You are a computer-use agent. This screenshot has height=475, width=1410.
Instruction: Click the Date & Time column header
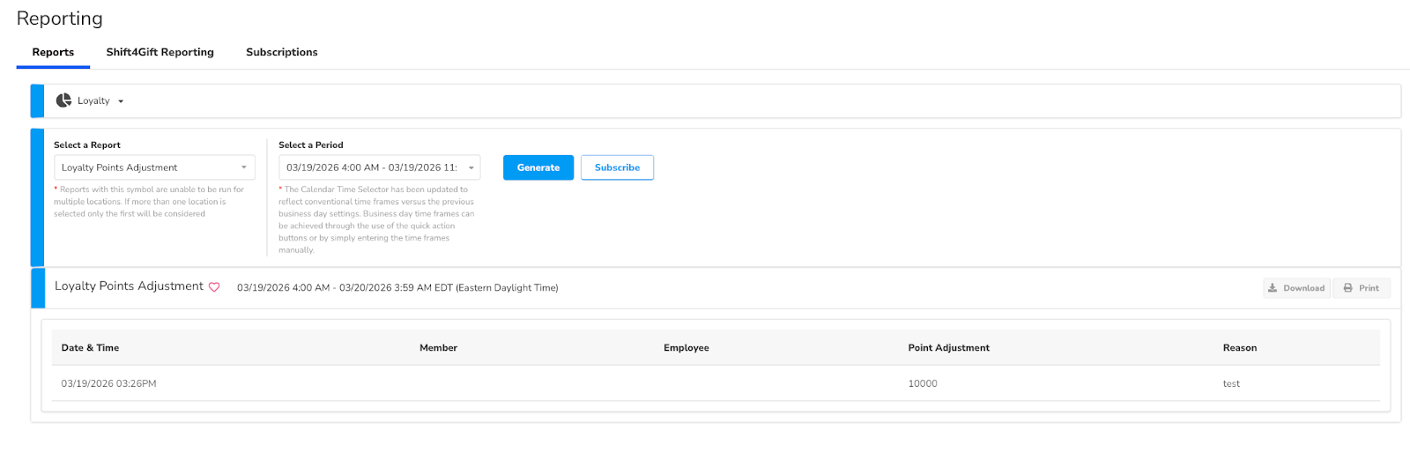(x=90, y=348)
